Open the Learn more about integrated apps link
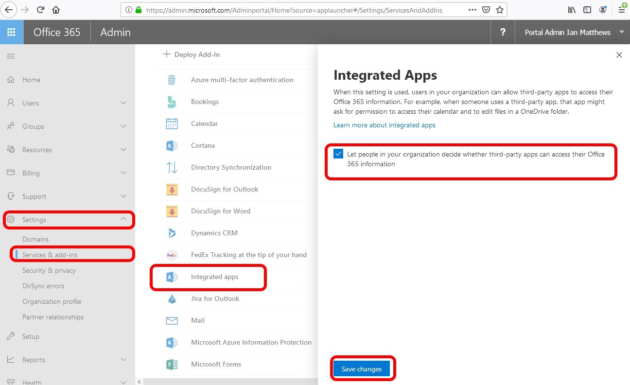 [x=384, y=125]
